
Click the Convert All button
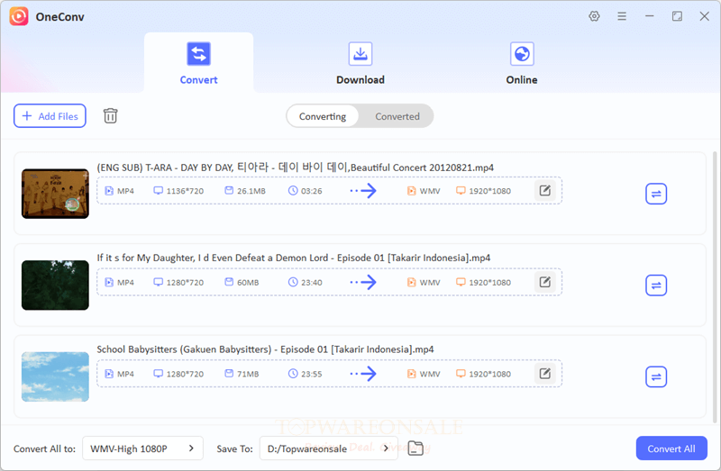point(671,448)
